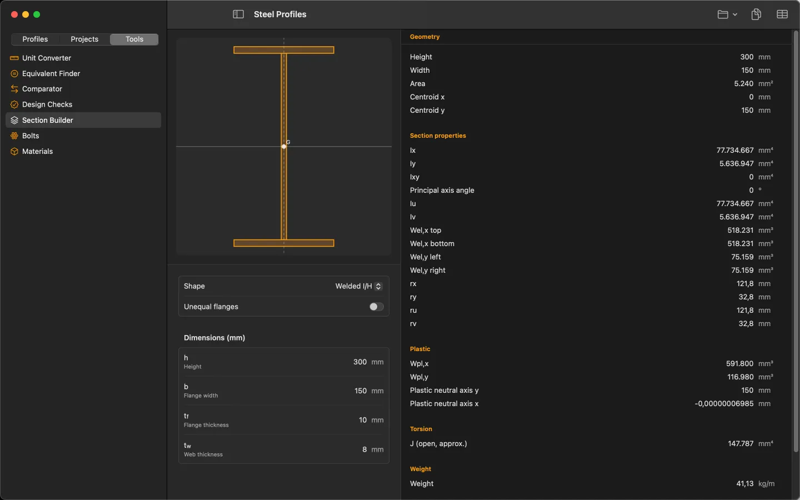This screenshot has width=800, height=500.
Task: Click the Plastic neutral axis x value
Action: tap(724, 404)
